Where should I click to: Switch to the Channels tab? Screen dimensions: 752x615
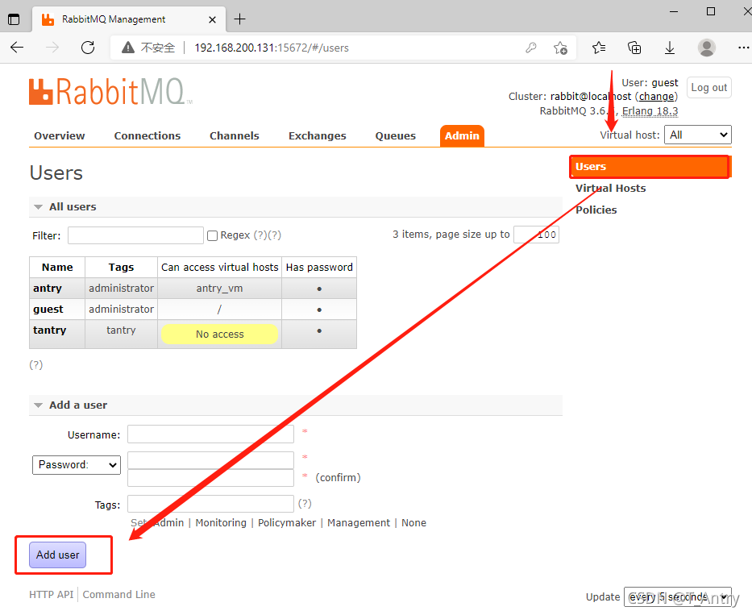(234, 135)
